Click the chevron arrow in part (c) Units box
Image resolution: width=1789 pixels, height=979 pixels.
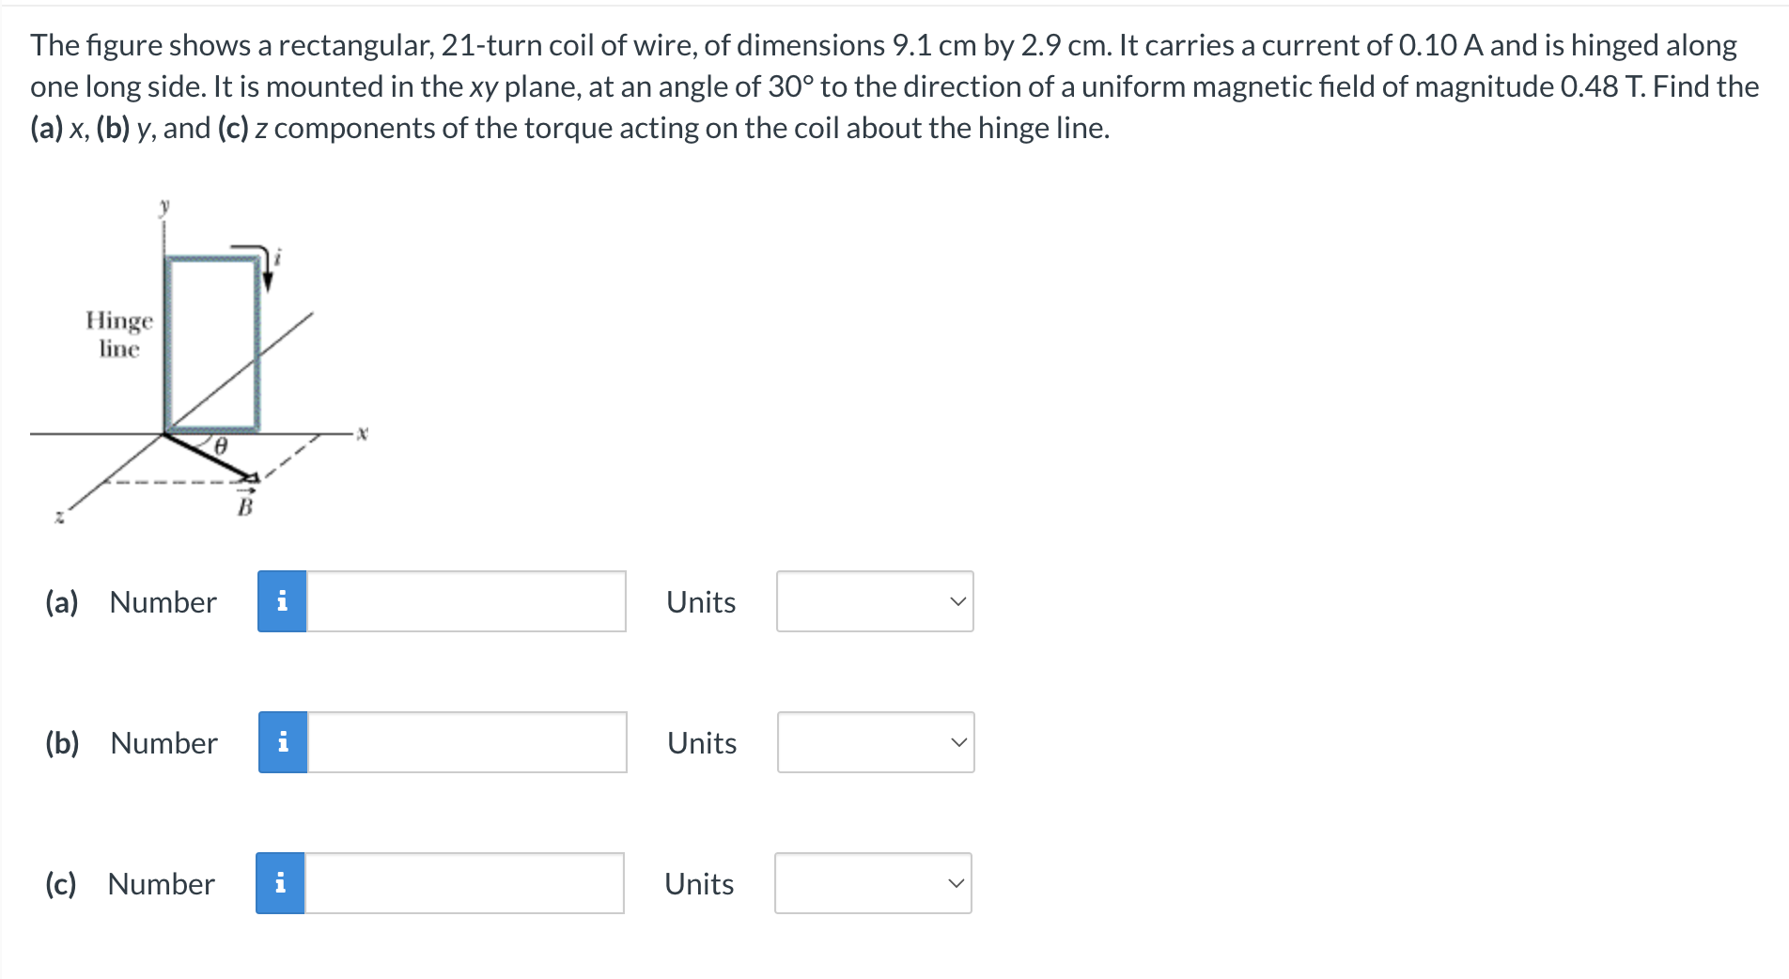tap(956, 883)
